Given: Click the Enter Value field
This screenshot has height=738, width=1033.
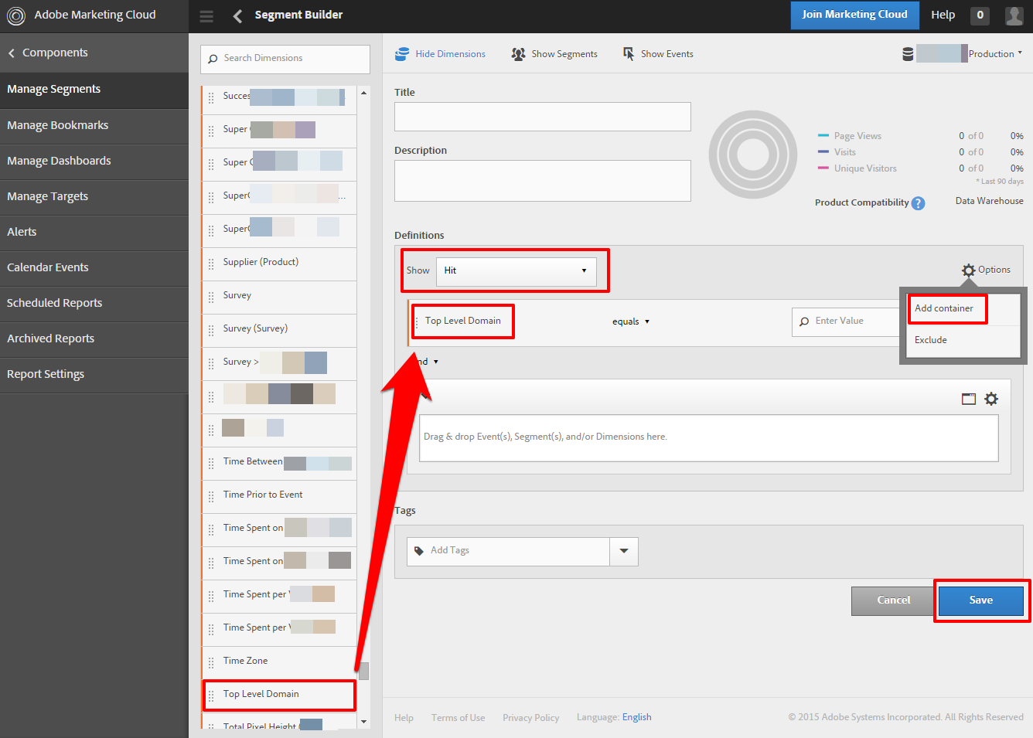Looking at the screenshot, I should pos(847,321).
